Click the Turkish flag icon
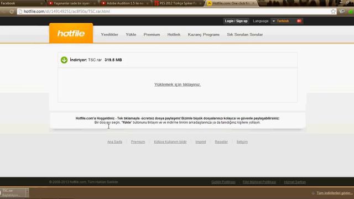The width and height of the screenshot is (354, 199). tap(299, 21)
